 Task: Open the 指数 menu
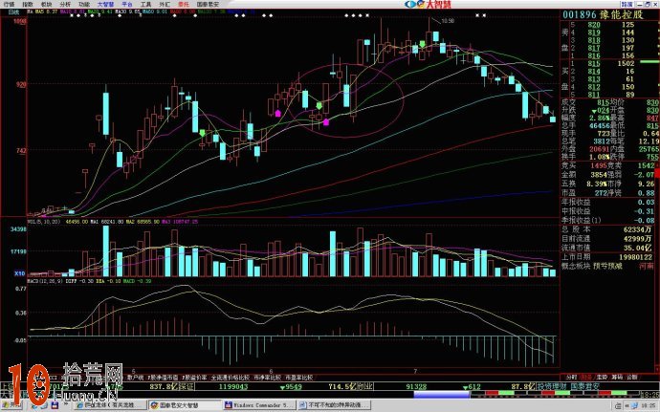pos(28,4)
